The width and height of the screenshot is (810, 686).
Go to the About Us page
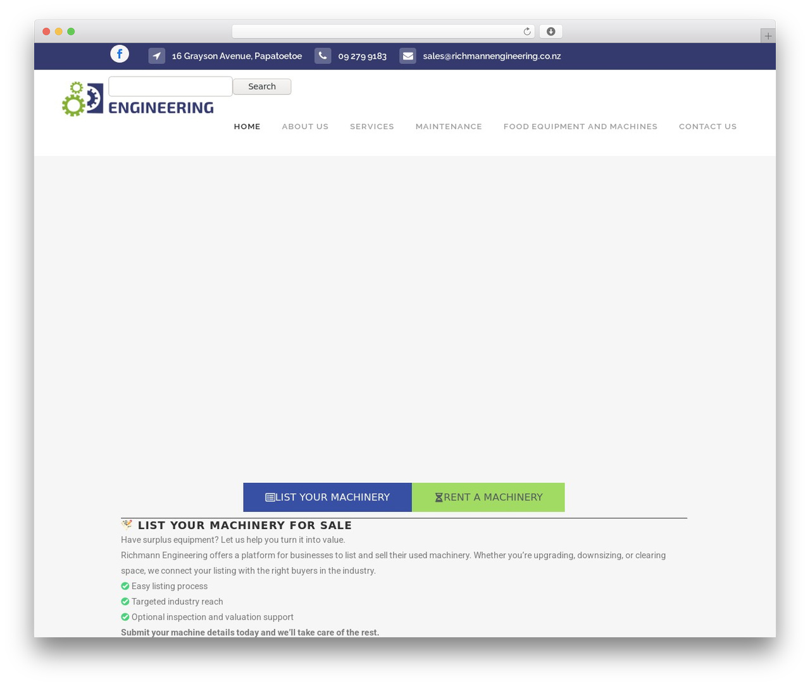pos(305,127)
